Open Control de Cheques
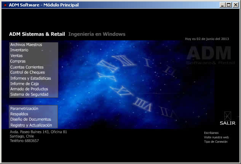The height and width of the screenshot is (164, 241). [x=27, y=72]
